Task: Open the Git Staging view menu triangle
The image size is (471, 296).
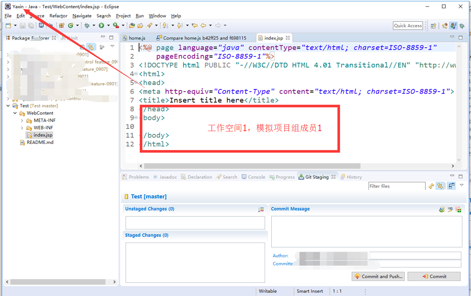Action: coord(461,185)
